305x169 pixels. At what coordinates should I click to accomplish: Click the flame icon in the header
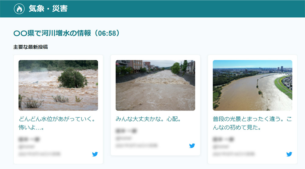pyautogui.click(x=19, y=9)
